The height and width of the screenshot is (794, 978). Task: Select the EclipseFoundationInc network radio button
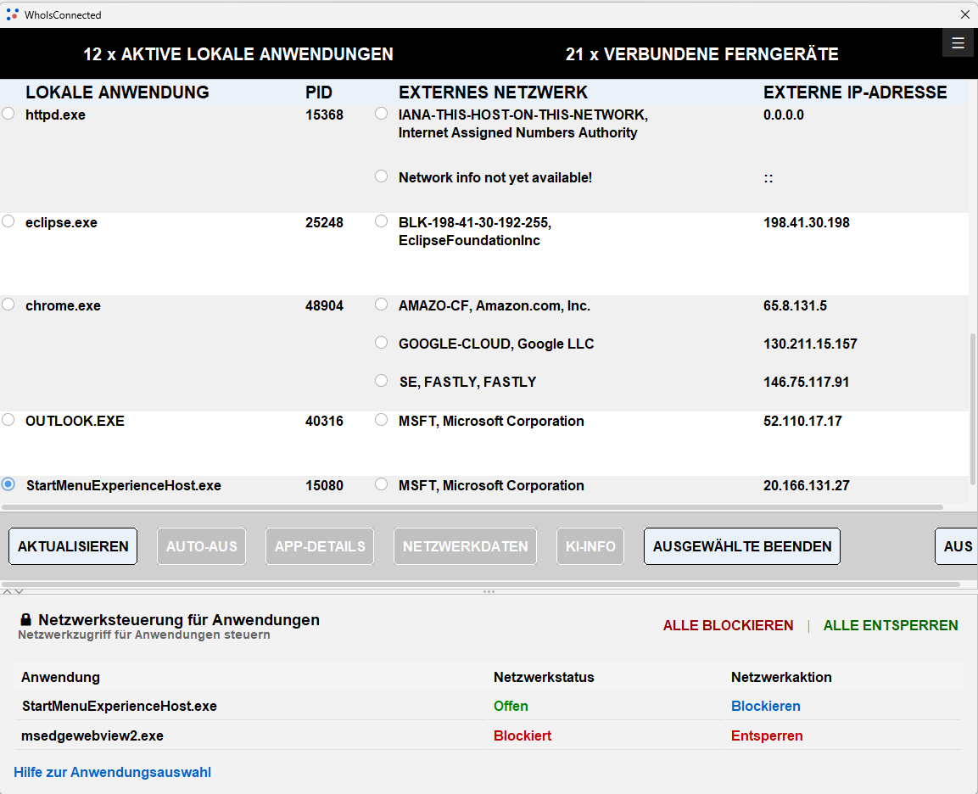coord(381,221)
